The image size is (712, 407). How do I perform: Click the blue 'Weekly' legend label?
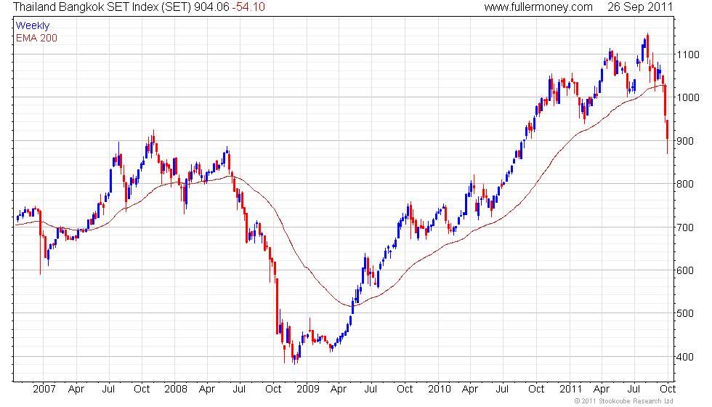32,26
